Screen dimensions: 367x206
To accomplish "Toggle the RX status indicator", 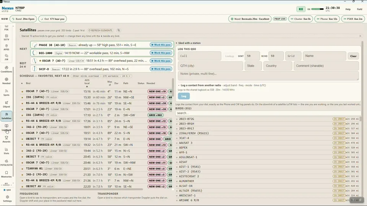I will pos(301,9).
